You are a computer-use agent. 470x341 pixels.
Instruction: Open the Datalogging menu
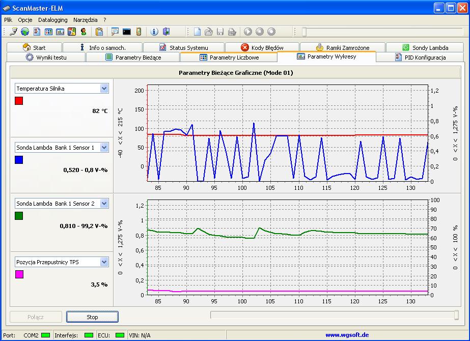[x=52, y=19]
